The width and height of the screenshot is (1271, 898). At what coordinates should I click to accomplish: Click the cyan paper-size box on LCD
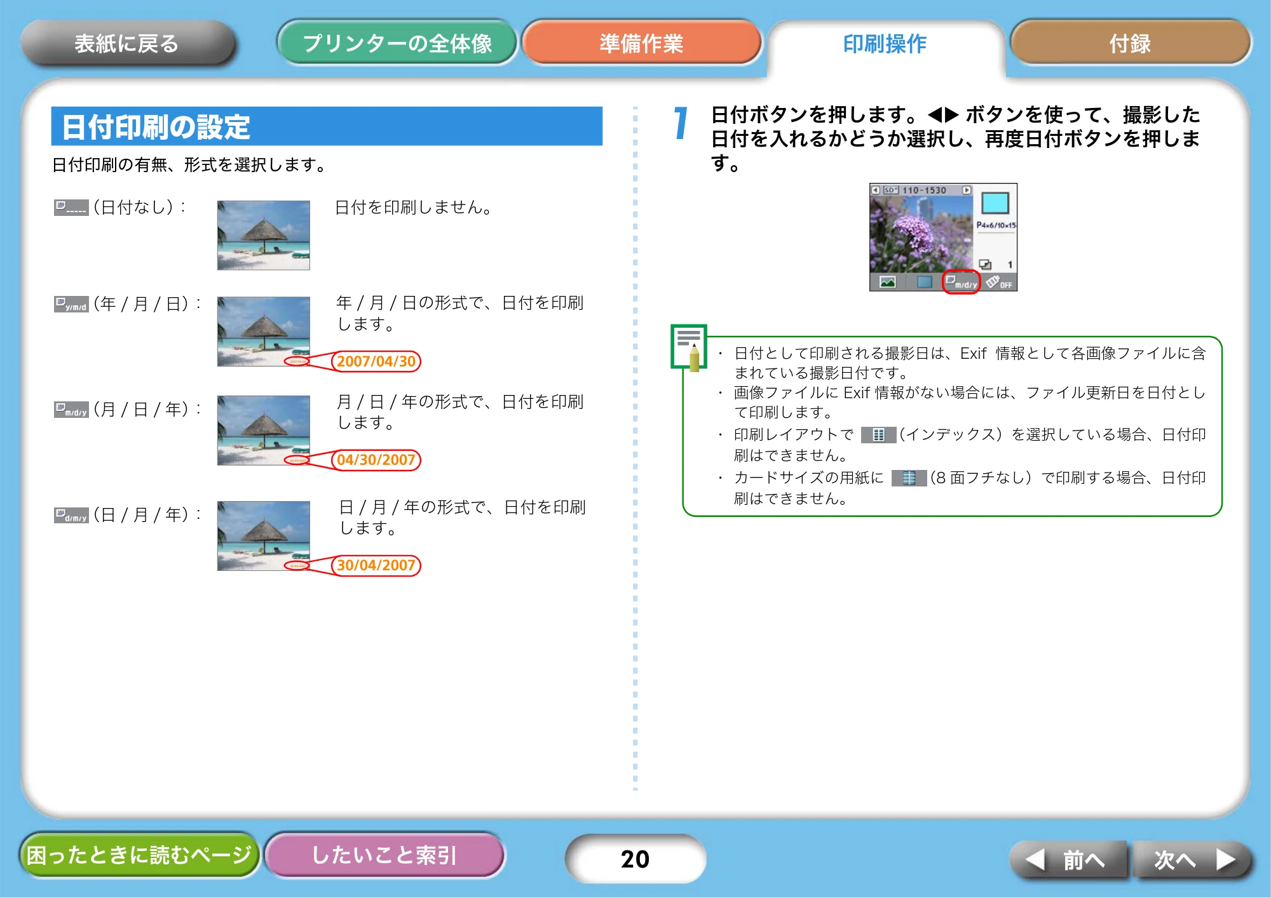pyautogui.click(x=995, y=203)
